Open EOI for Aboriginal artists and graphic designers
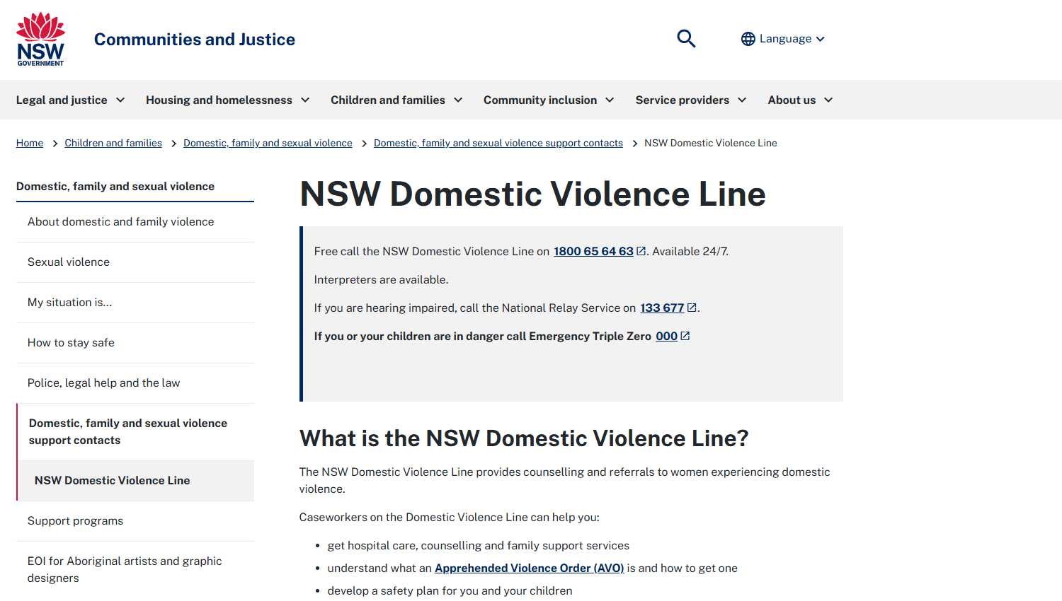Viewport: 1062px width, 601px height. pyautogui.click(x=135, y=569)
